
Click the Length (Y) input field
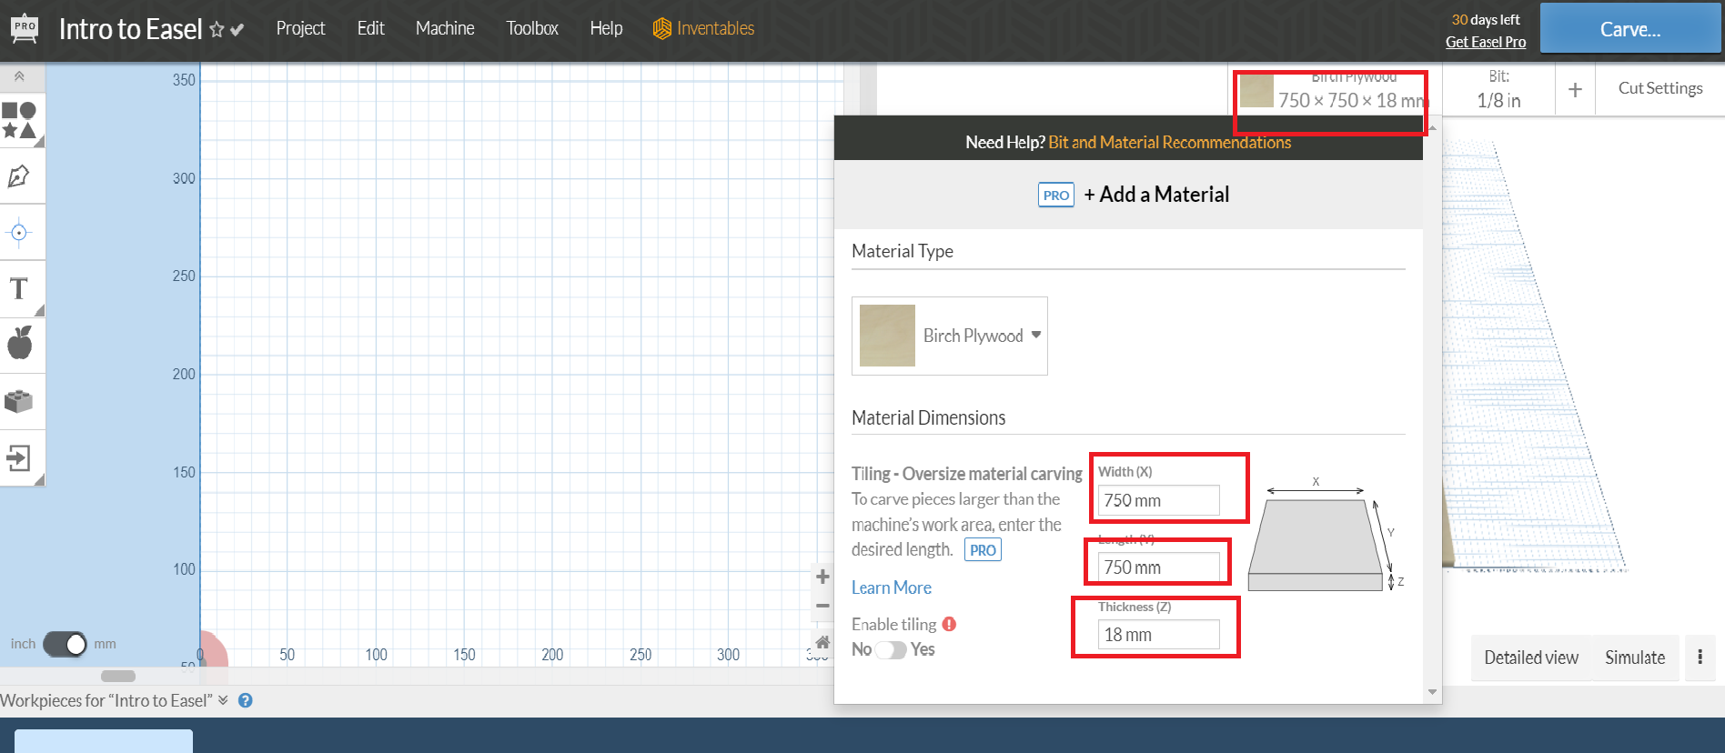[1158, 567]
